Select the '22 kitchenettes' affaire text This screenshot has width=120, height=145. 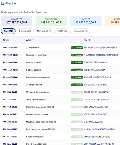point(33,48)
